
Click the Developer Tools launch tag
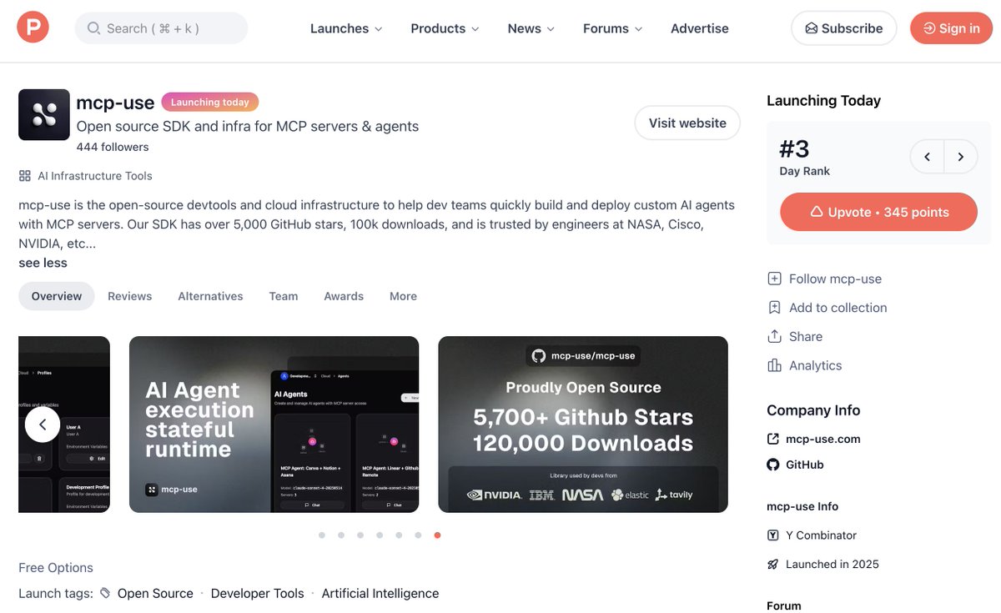pos(258,593)
